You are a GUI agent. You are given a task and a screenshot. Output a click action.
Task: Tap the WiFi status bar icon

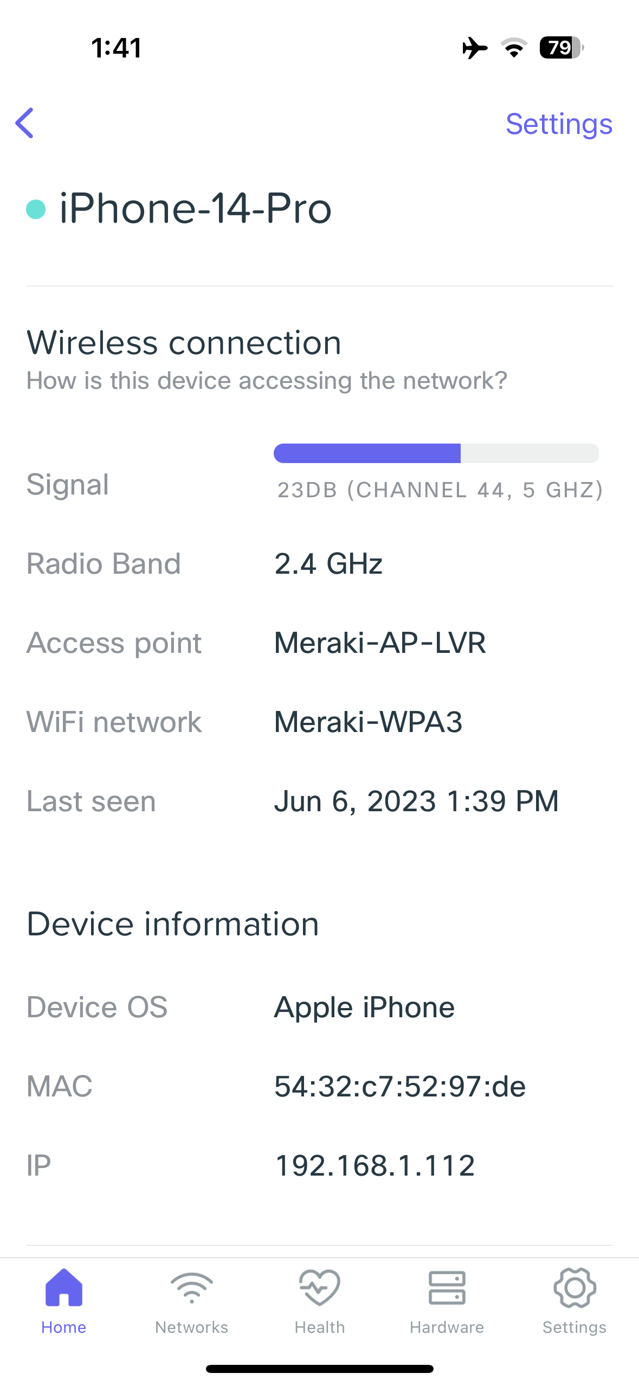[x=514, y=48]
